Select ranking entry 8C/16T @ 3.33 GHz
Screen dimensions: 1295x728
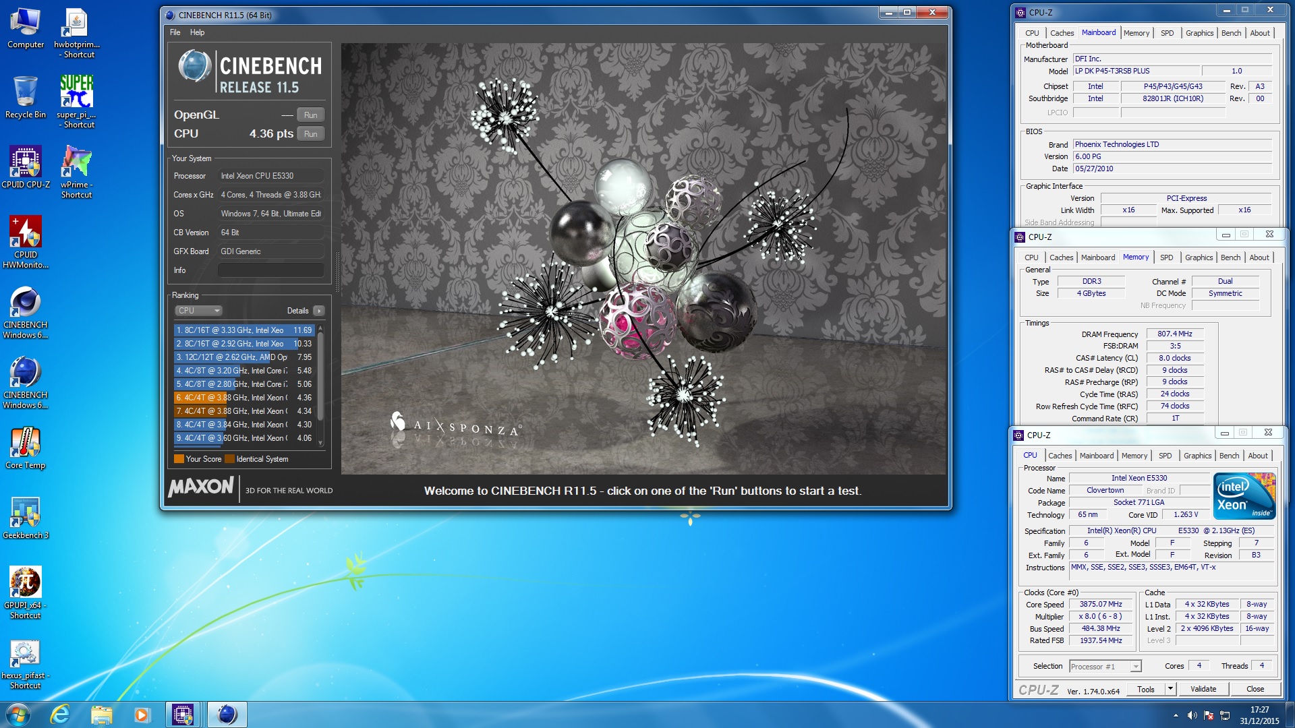tap(244, 330)
